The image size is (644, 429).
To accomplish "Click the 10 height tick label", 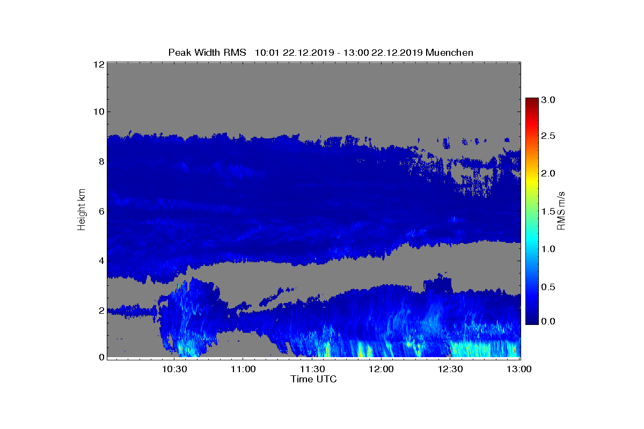I will coord(98,112).
